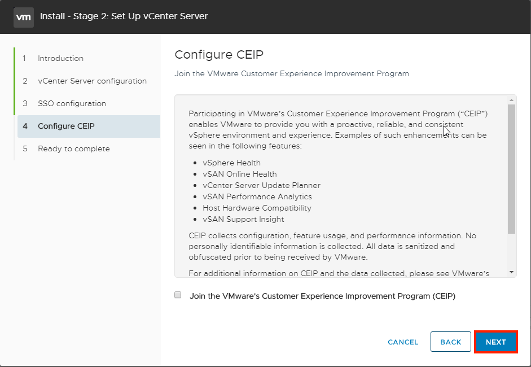
Task: Cancel the vCenter Server setup
Action: click(403, 342)
